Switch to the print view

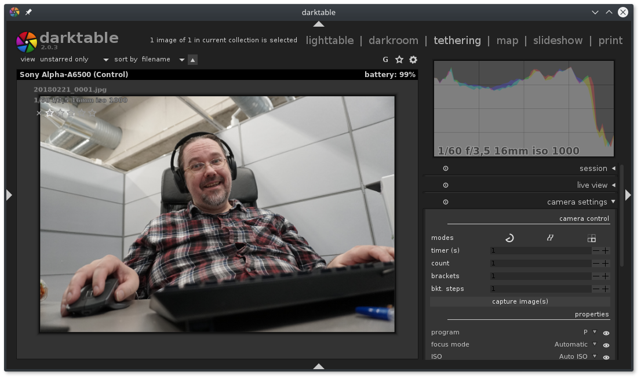610,41
